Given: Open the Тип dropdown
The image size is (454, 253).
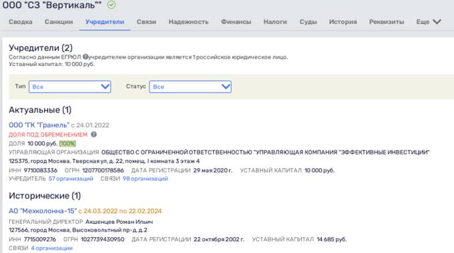Looking at the screenshot, I should click(70, 87).
